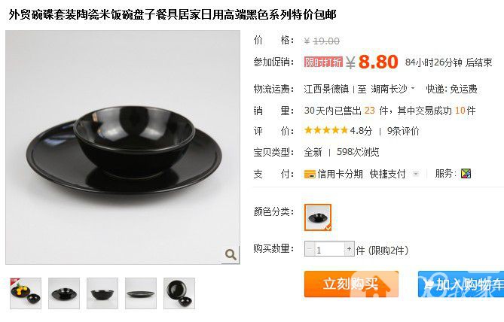
Task: Click the five-star rating icons
Action: (x=326, y=130)
